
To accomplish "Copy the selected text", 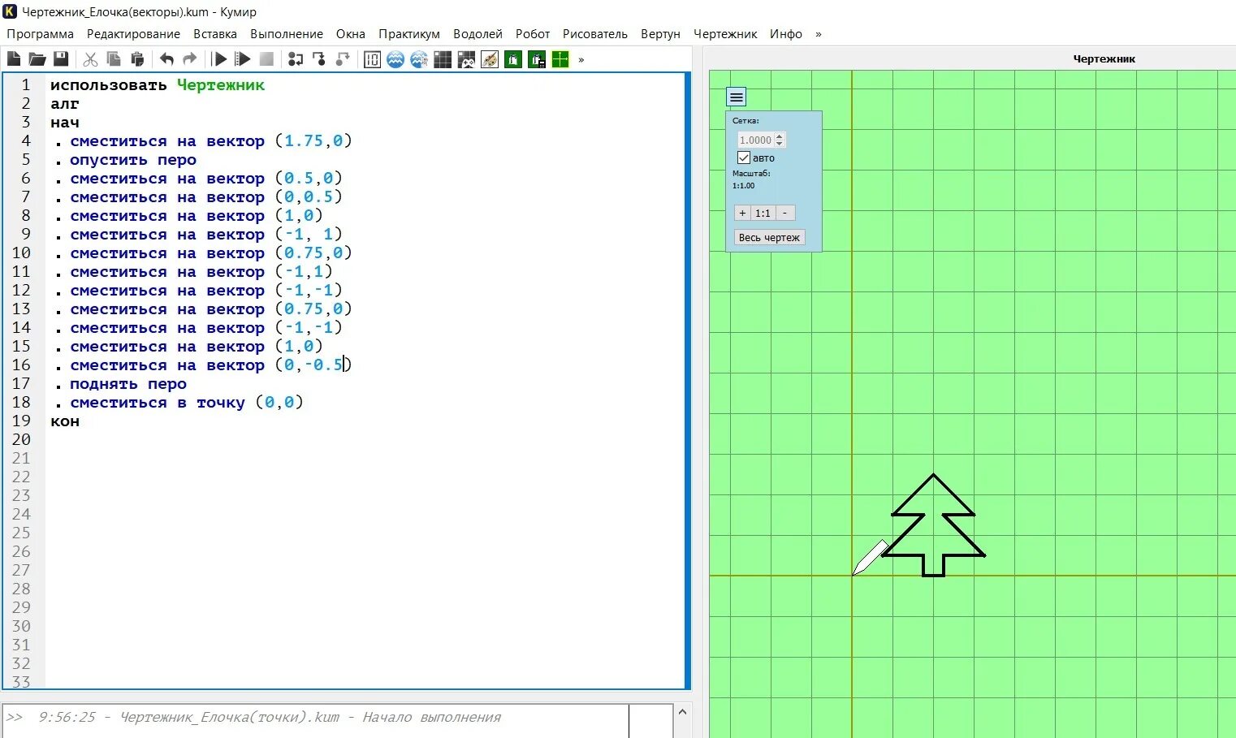I will point(114,59).
